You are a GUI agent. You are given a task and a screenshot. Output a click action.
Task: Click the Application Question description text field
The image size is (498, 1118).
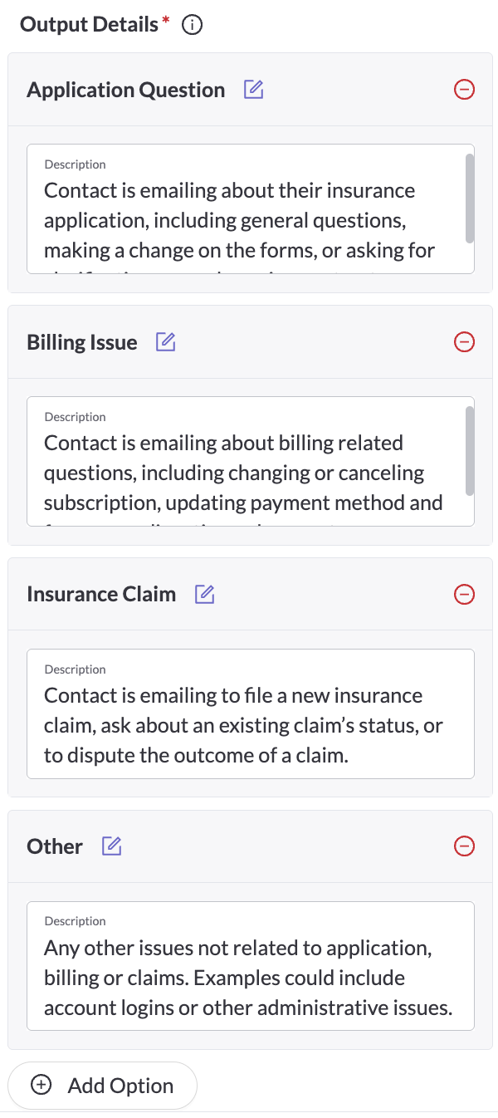tap(241, 220)
